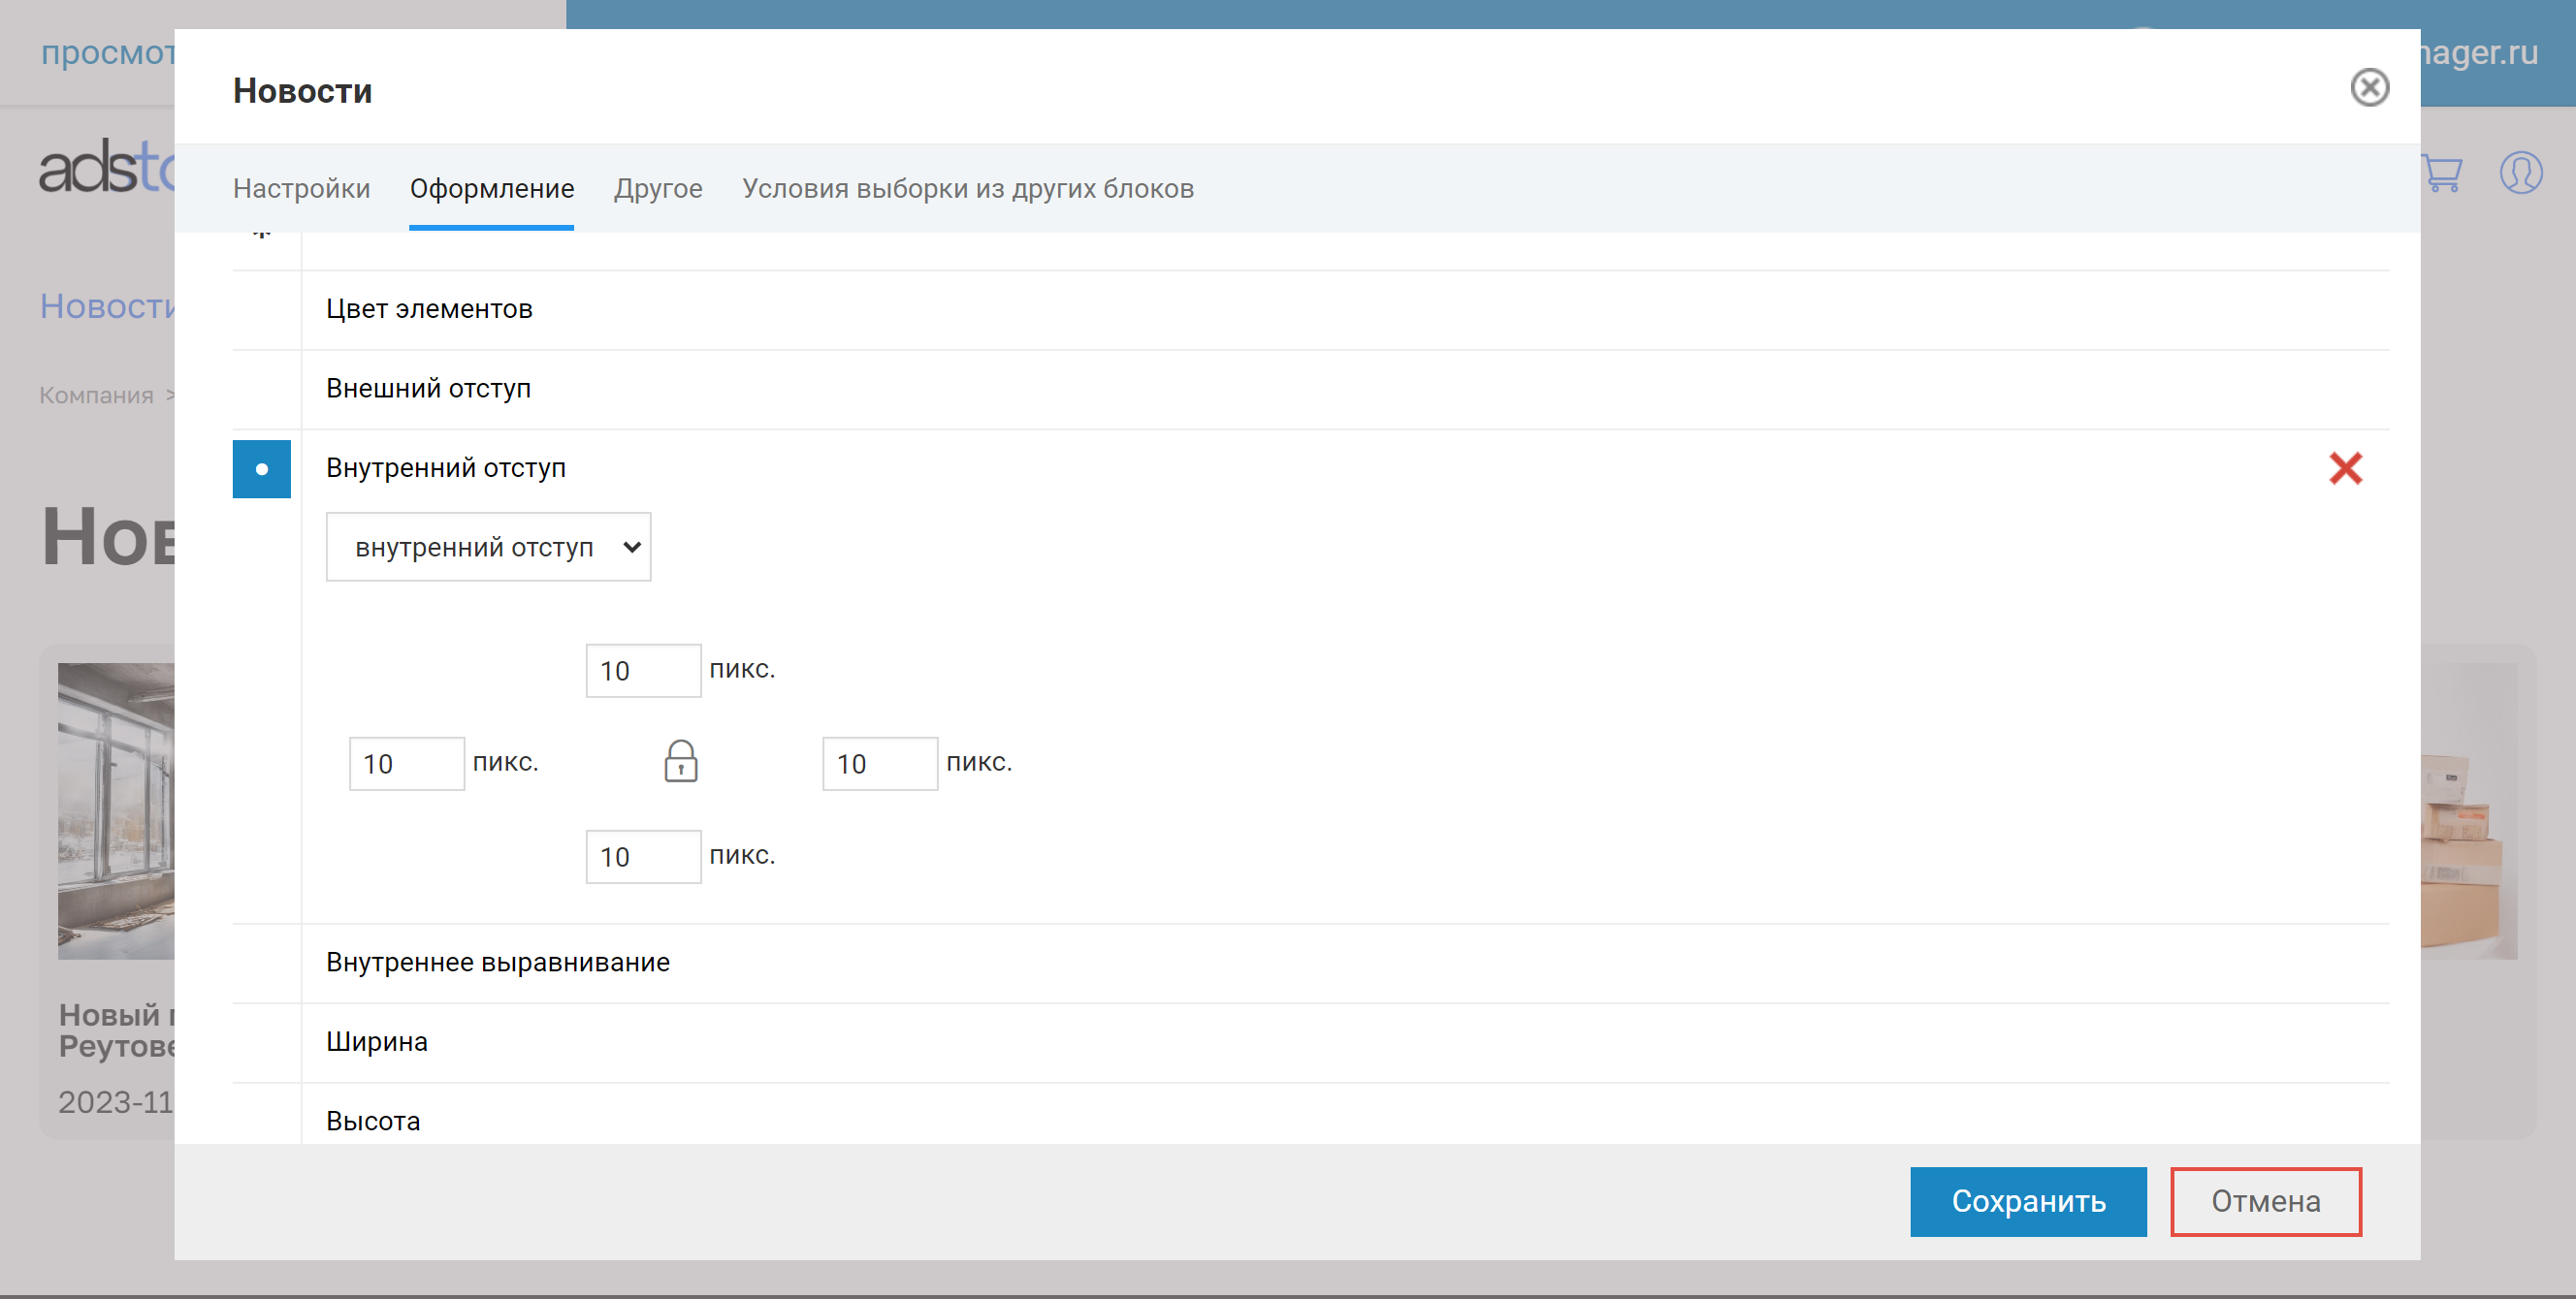Click the Отмена button
This screenshot has height=1299, width=2576.
(2265, 1201)
